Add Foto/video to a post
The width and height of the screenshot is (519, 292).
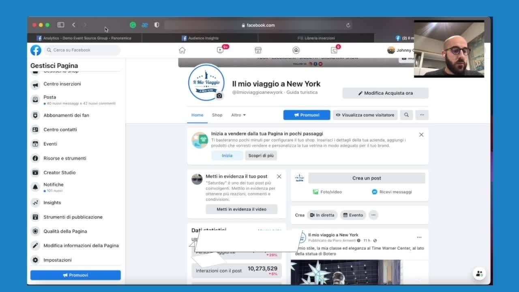327,192
